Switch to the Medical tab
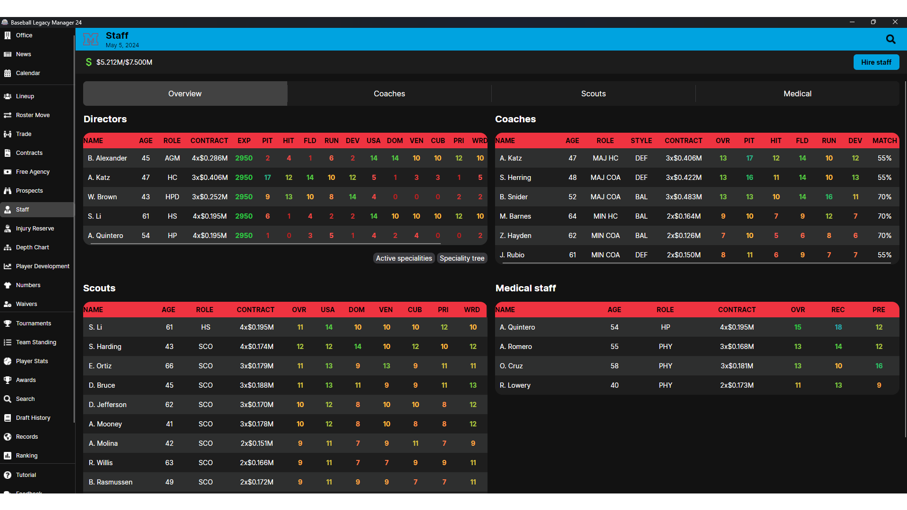 (797, 93)
